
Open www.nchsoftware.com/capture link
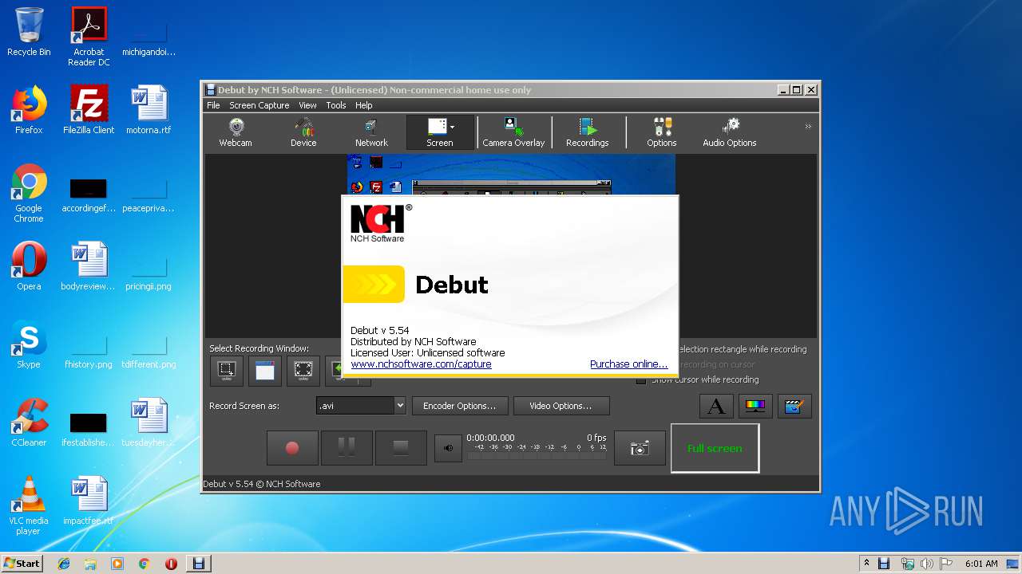[x=421, y=364]
